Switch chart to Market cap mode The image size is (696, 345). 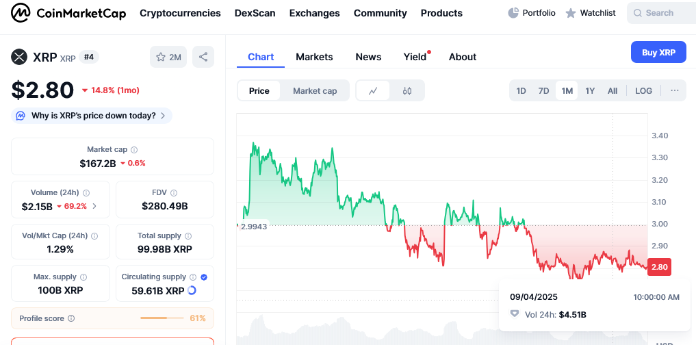click(315, 90)
